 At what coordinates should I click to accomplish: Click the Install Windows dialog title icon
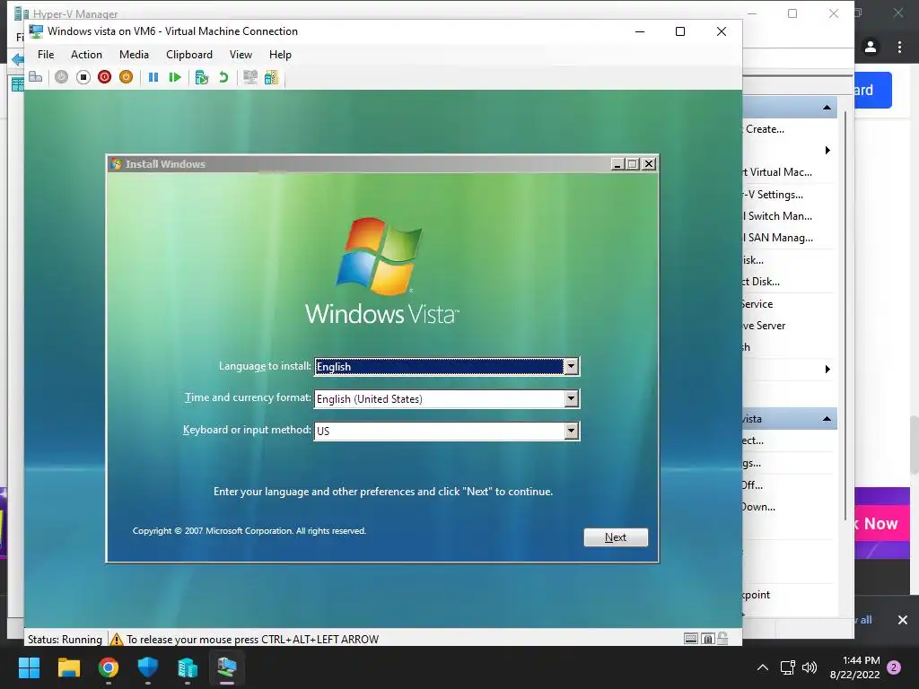(x=116, y=164)
